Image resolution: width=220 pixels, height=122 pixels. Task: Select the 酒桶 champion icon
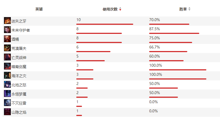(x=7, y=39)
